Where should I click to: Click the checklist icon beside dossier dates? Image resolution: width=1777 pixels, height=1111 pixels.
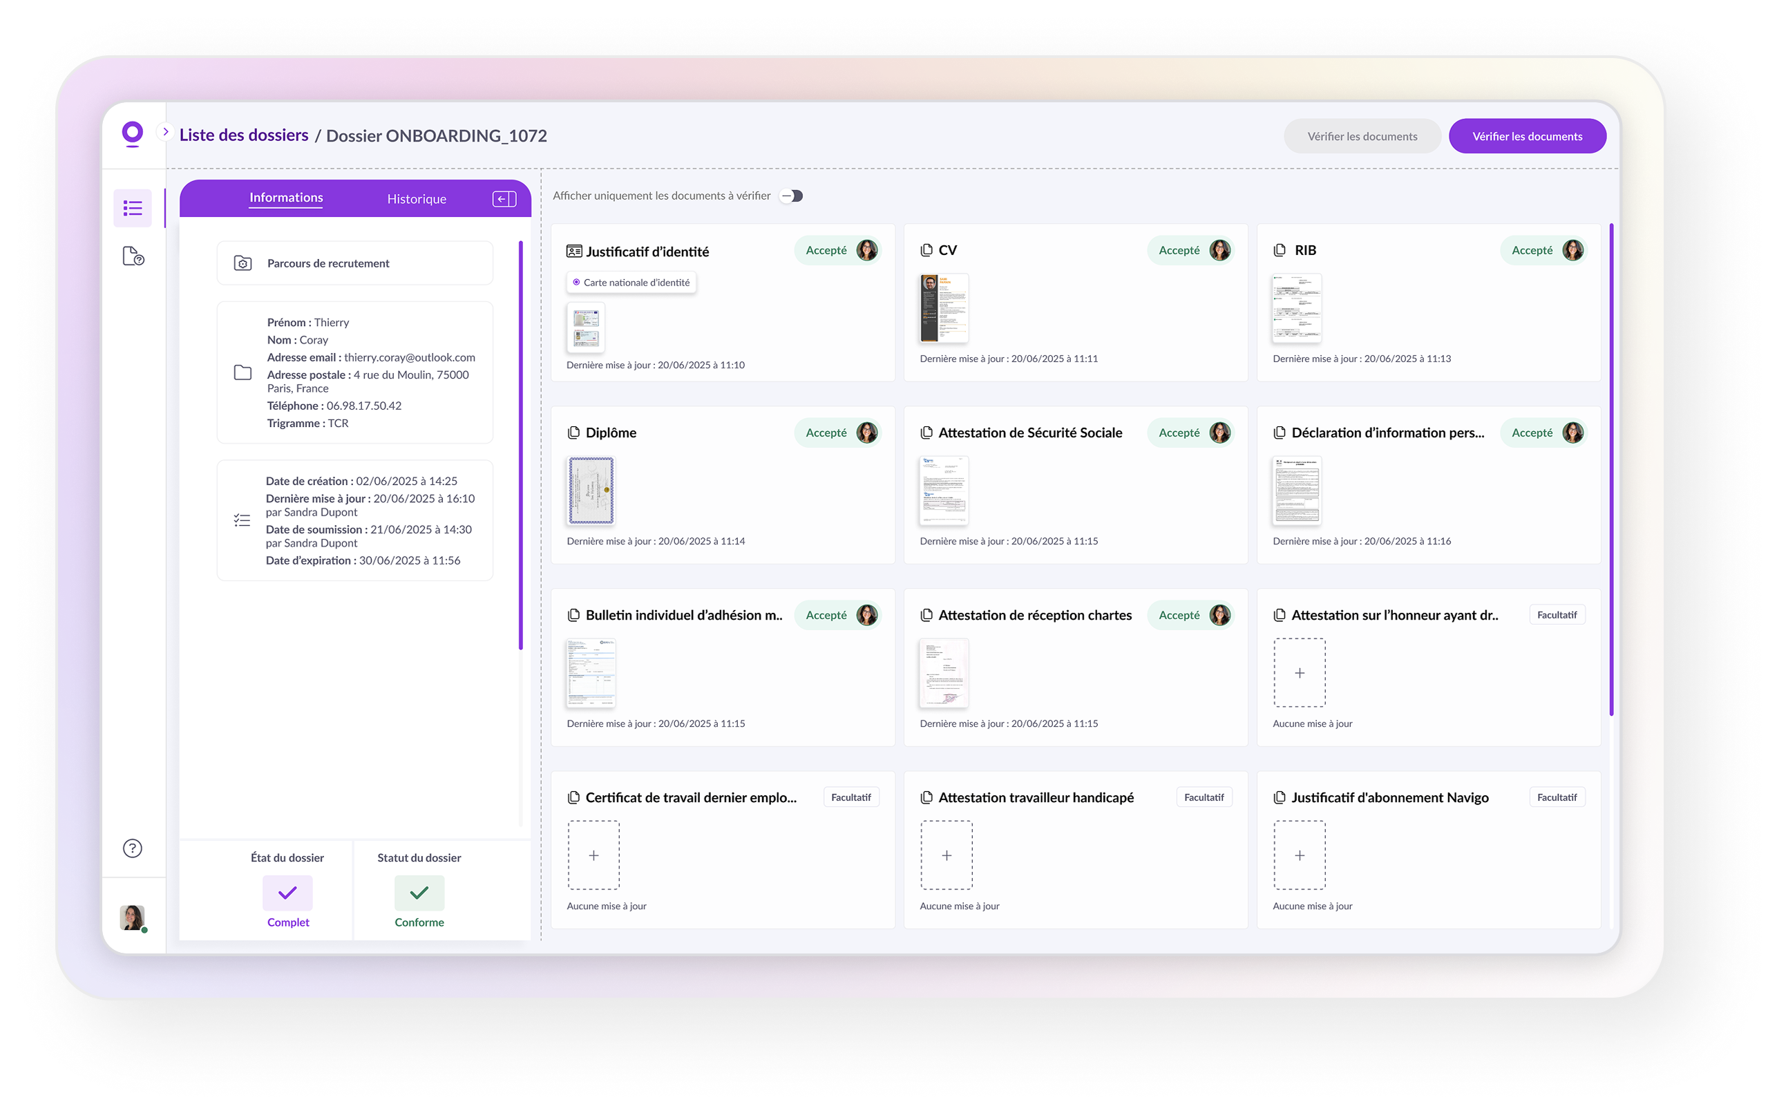coord(242,521)
